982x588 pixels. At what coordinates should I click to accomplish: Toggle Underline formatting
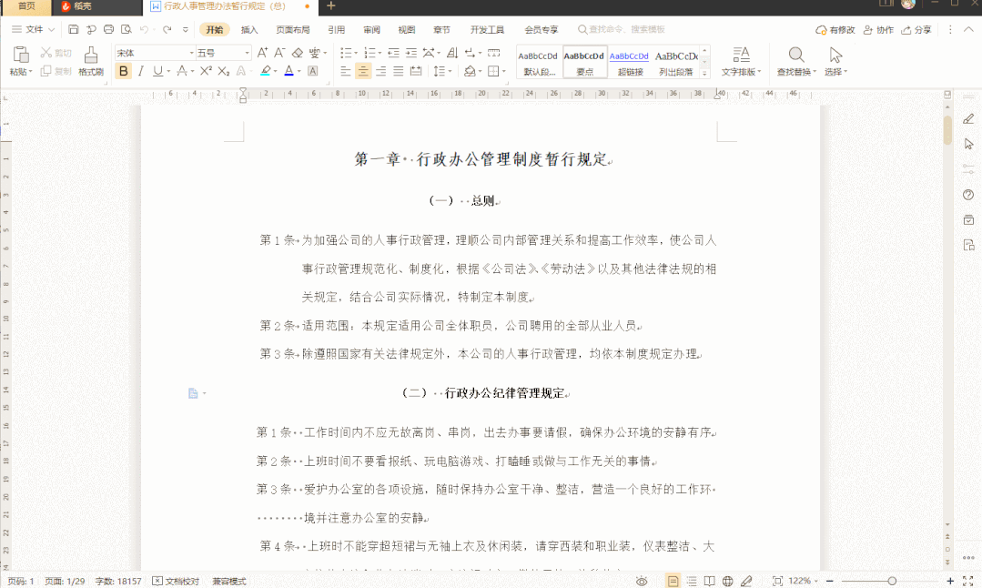coord(157,71)
